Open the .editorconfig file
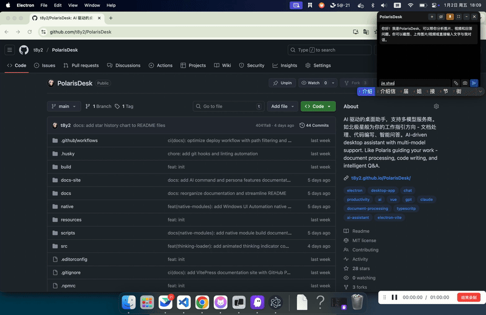 (x=74, y=259)
